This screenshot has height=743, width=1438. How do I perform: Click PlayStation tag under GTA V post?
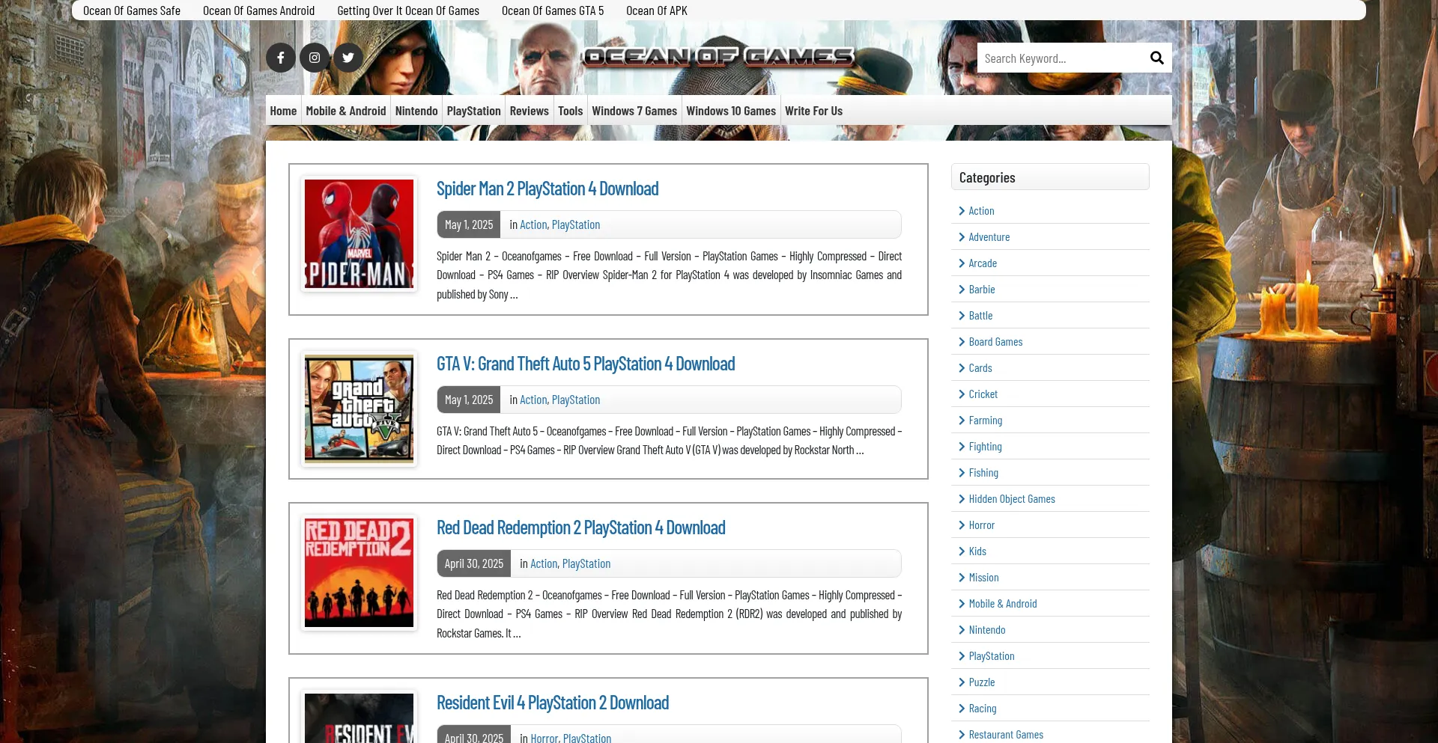tap(576, 400)
